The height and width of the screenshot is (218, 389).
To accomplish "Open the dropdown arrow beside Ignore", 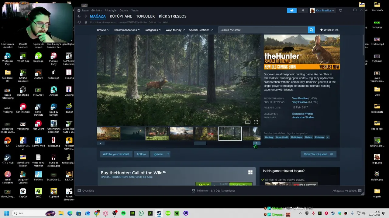I will tap(168, 154).
